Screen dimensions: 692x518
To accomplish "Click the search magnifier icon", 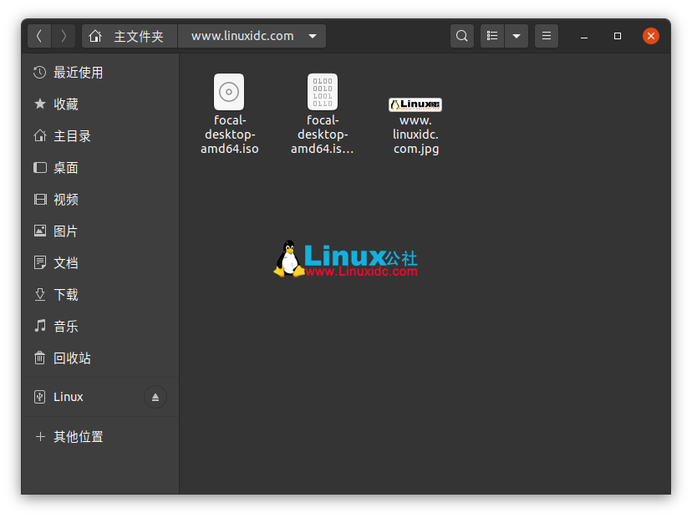I will pyautogui.click(x=461, y=36).
